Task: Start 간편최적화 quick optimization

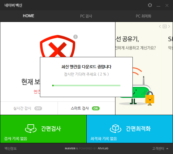Action: click(130, 129)
